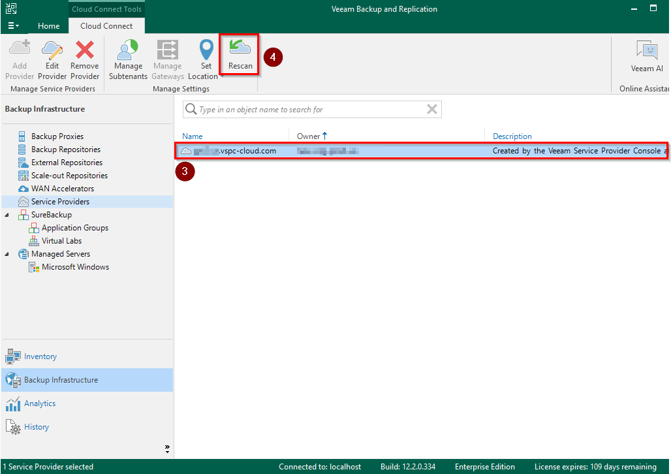Select the Cloud Connect tab
This screenshot has width=671, height=474.
click(x=106, y=25)
